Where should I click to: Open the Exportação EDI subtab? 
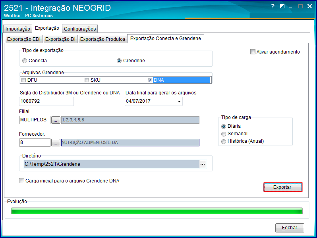pos(24,39)
